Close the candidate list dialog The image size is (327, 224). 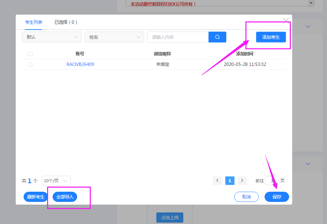[286, 20]
